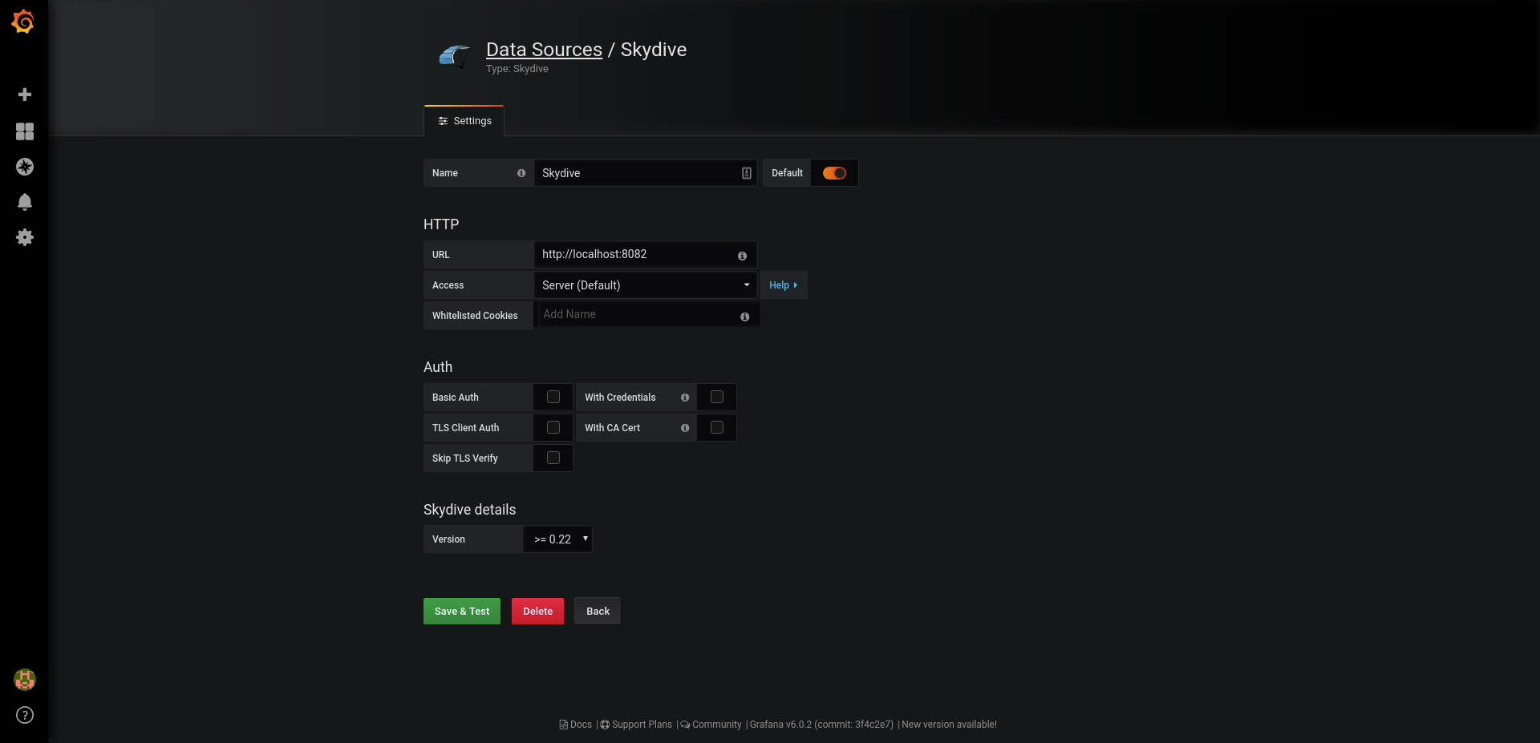The image size is (1540, 743).
Task: Open the Version >= 0.22 dropdown
Action: pyautogui.click(x=558, y=539)
